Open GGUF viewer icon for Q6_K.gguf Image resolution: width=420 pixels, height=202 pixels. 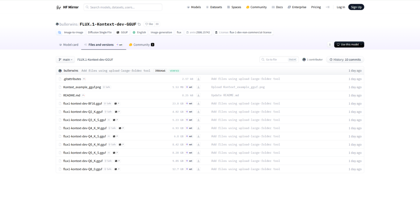pyautogui.click(x=117, y=161)
